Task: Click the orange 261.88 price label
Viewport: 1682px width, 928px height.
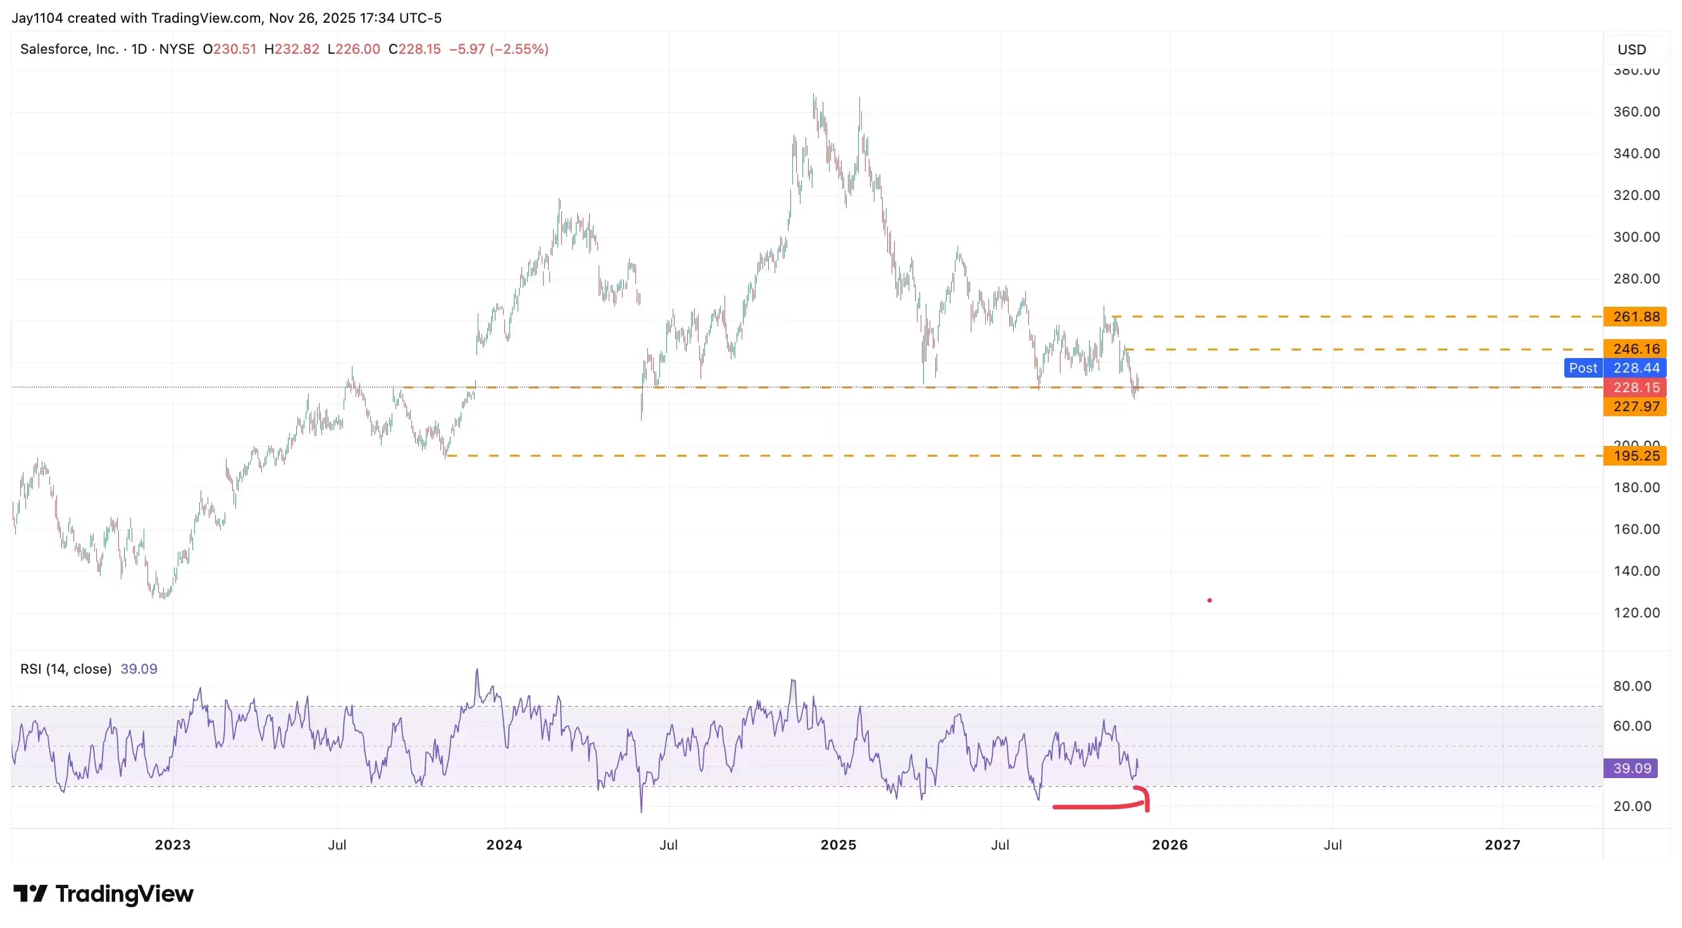Action: tap(1635, 316)
